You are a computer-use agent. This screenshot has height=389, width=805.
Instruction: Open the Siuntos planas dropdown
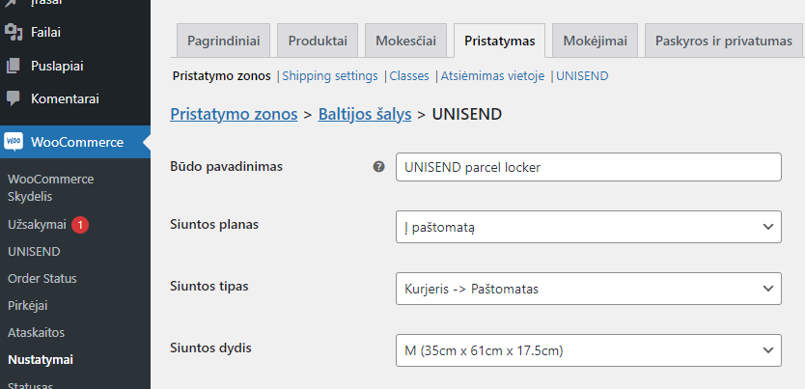tap(589, 226)
